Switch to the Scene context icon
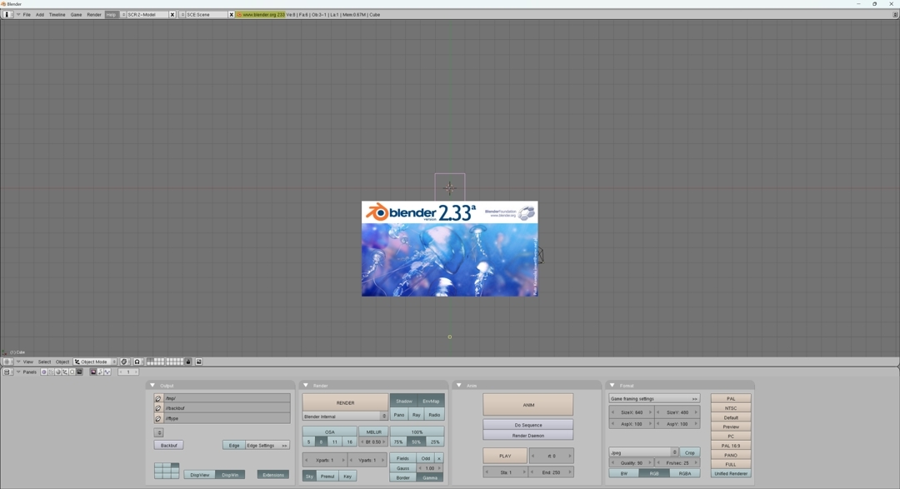This screenshot has width=900, height=489. click(79, 372)
